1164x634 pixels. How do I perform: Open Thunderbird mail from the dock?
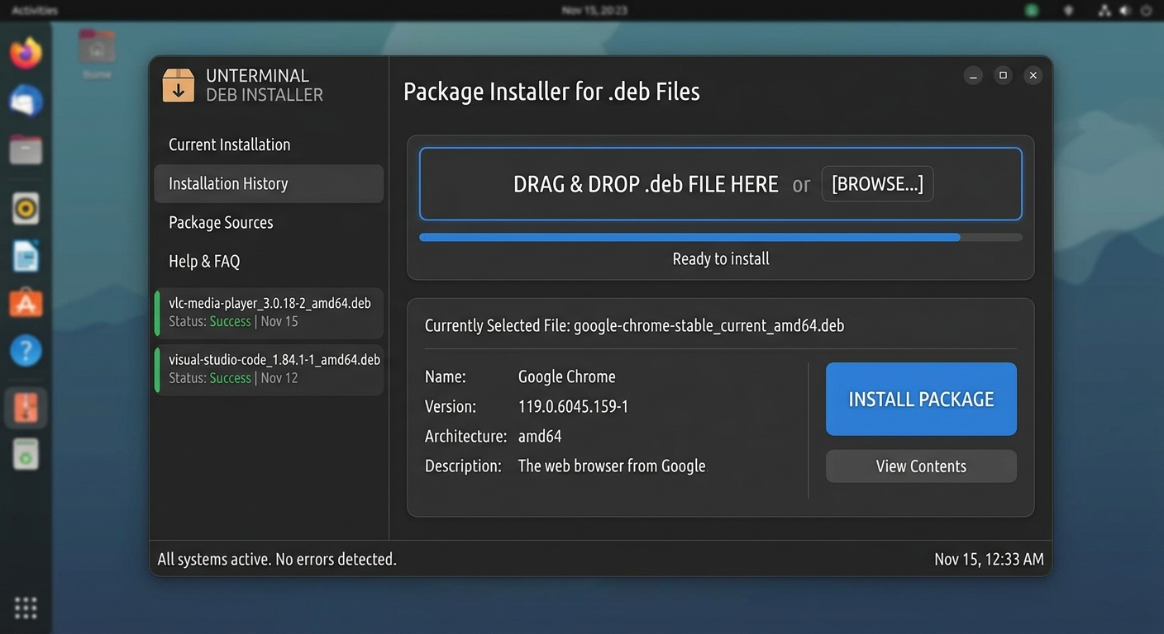[26, 102]
